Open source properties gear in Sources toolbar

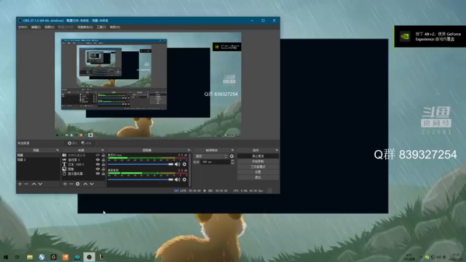coord(77,184)
